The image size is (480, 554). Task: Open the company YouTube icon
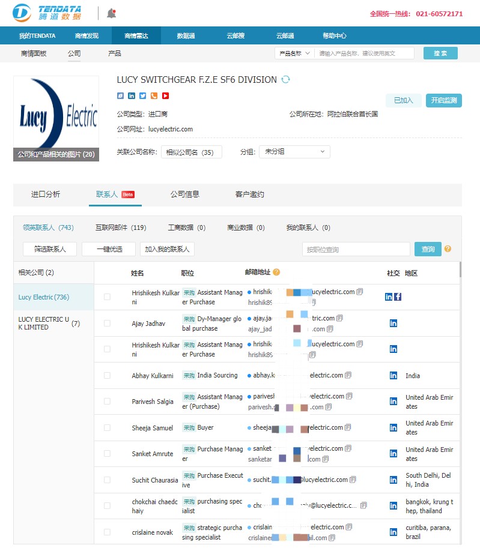coord(165,96)
